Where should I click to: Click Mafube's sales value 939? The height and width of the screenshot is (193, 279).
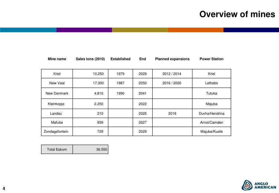click(100, 122)
